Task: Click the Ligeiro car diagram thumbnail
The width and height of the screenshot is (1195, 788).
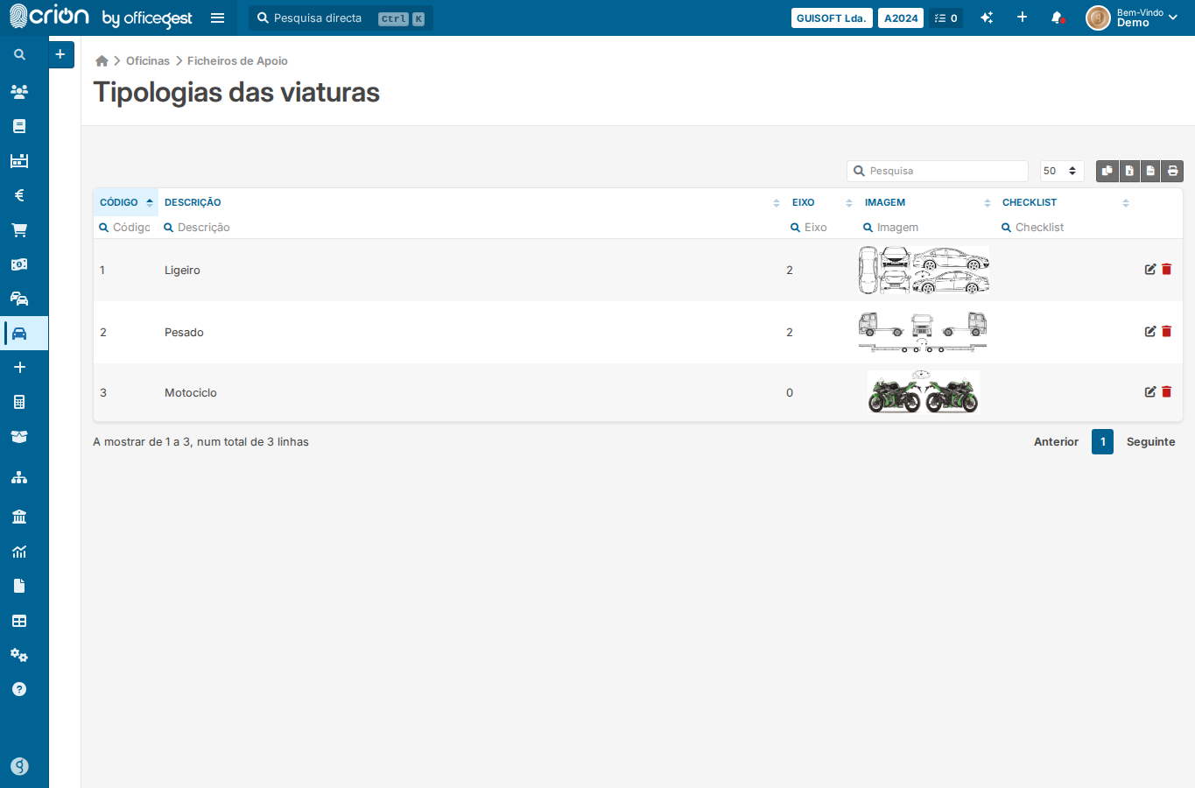Action: [924, 270]
